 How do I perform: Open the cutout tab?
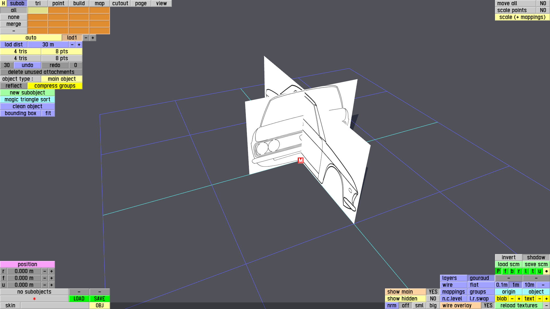(x=120, y=3)
